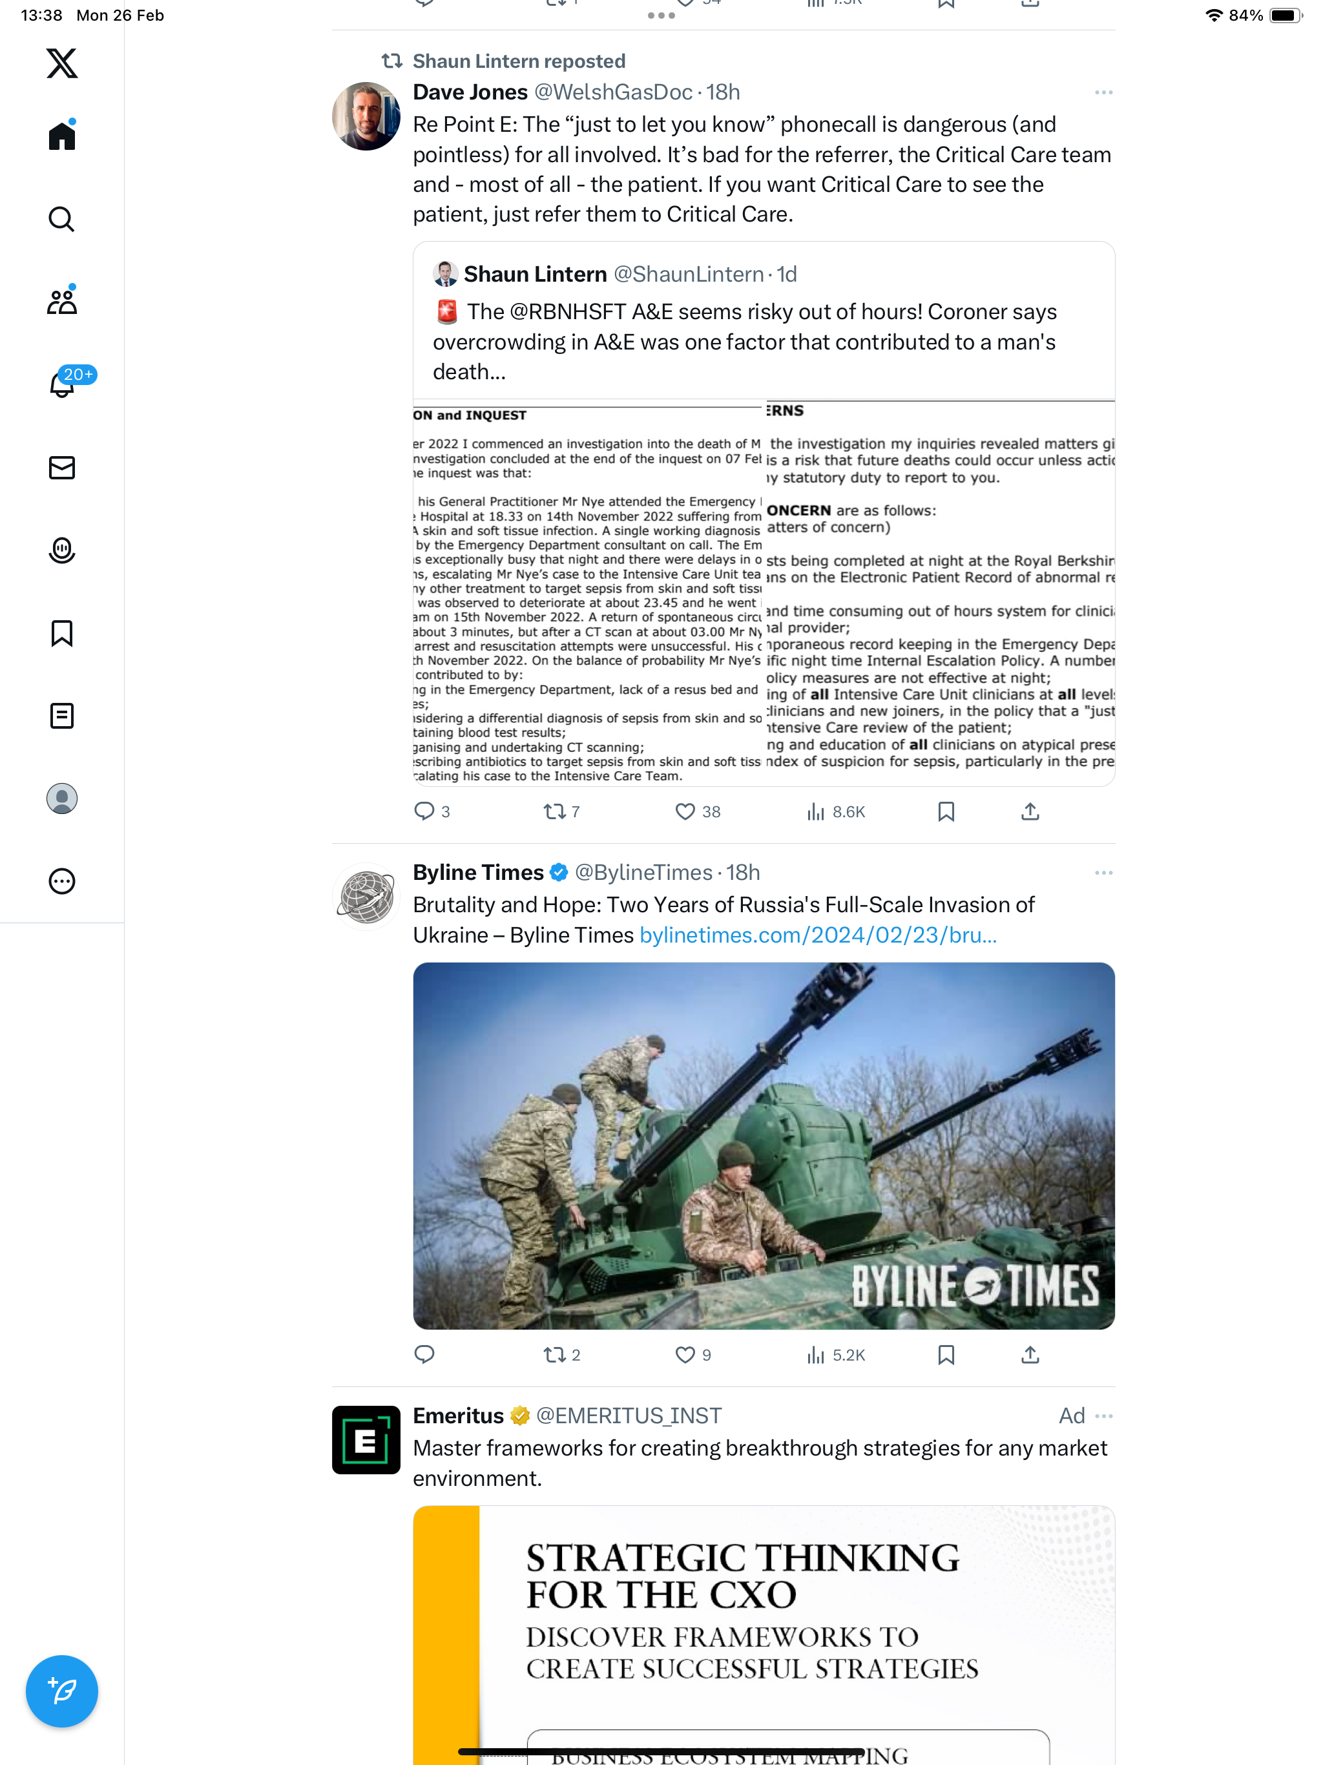Open more options on Byline Times post
This screenshot has width=1323, height=1765.
tap(1103, 873)
